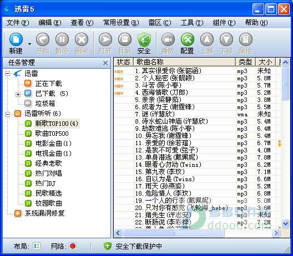Select 热门对唱 playlist
Image resolution: width=293 pixels, height=256 pixels.
[x=49, y=173]
